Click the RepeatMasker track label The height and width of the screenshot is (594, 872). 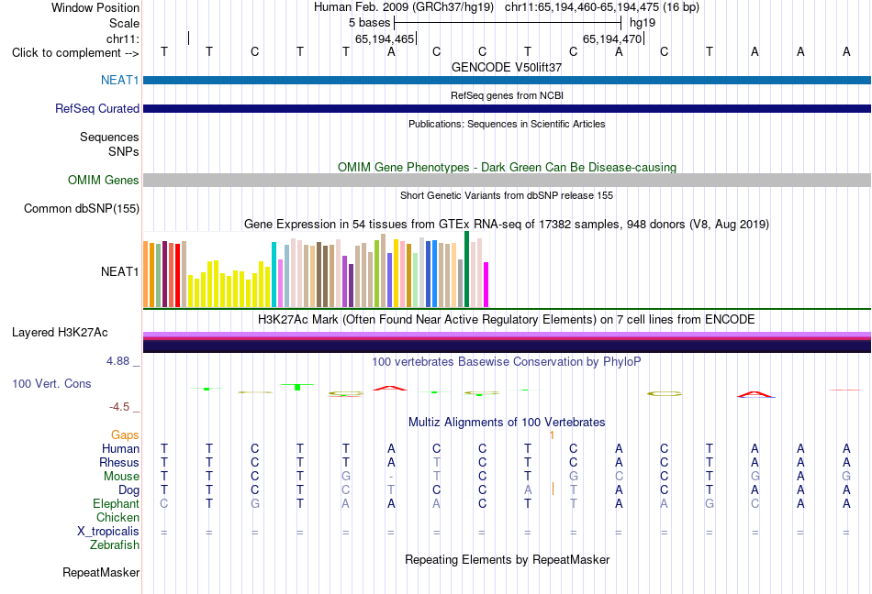coord(101,572)
